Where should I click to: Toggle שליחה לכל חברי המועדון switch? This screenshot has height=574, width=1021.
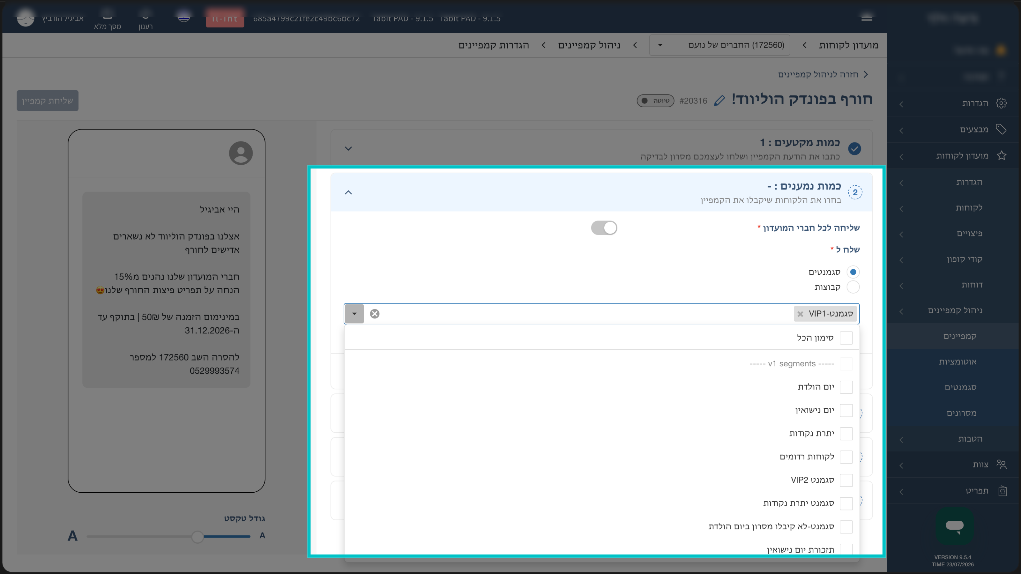(x=604, y=228)
